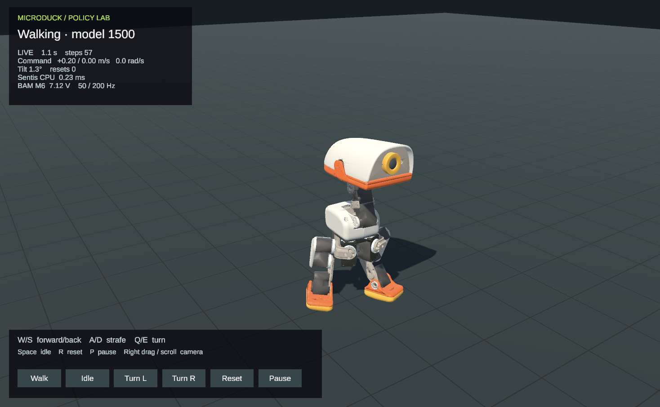Viewport: 660px width, 407px height.
Task: Click the 'LIVE' status label
Action: click(25, 53)
